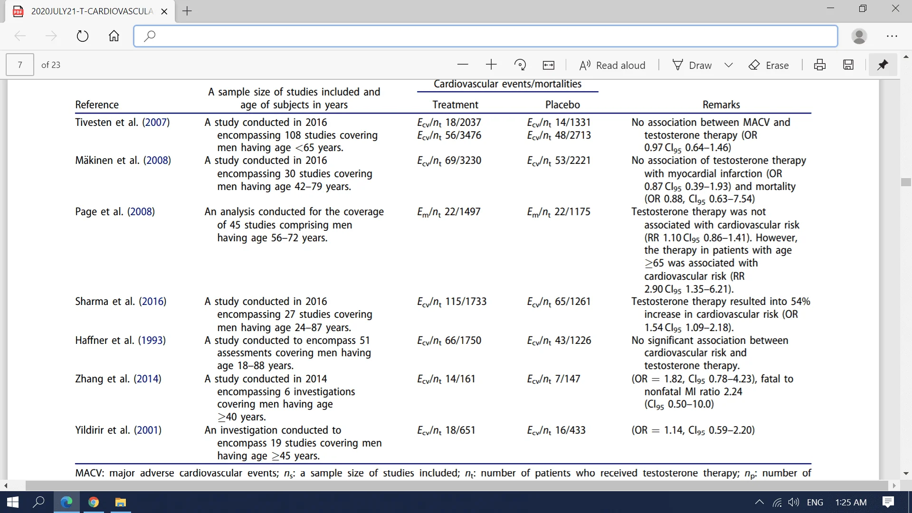The width and height of the screenshot is (912, 513).
Task: Open the volume control tray icon
Action: [x=794, y=502]
